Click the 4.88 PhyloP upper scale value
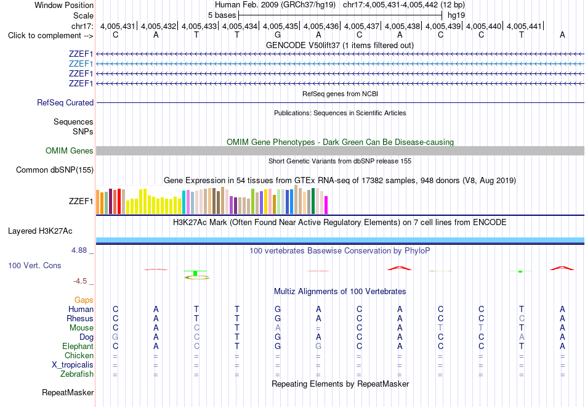 (79, 250)
